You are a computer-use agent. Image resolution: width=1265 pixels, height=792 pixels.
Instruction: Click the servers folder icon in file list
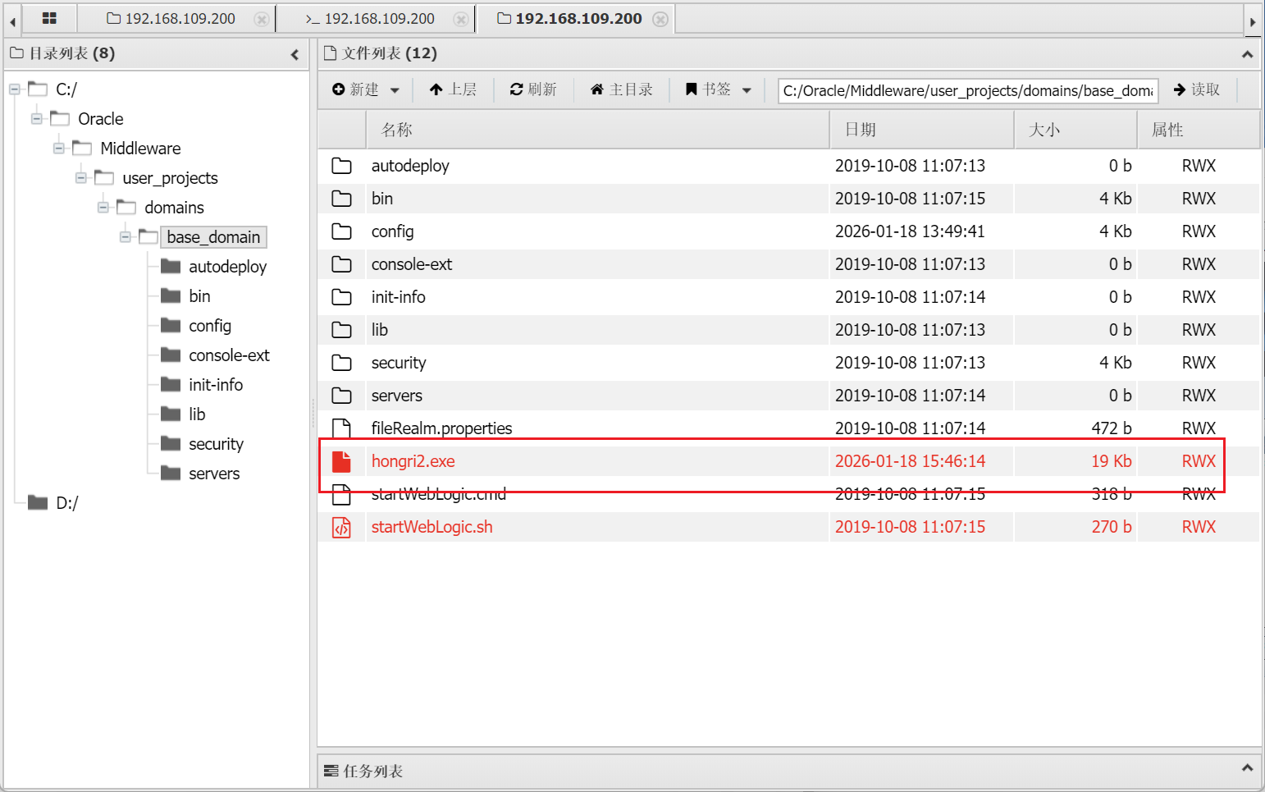[341, 396]
